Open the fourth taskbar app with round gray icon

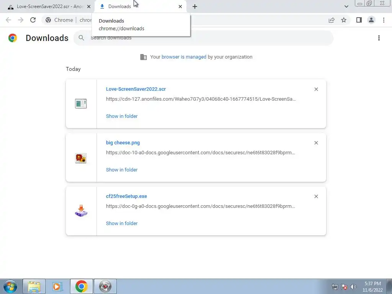tap(105, 286)
